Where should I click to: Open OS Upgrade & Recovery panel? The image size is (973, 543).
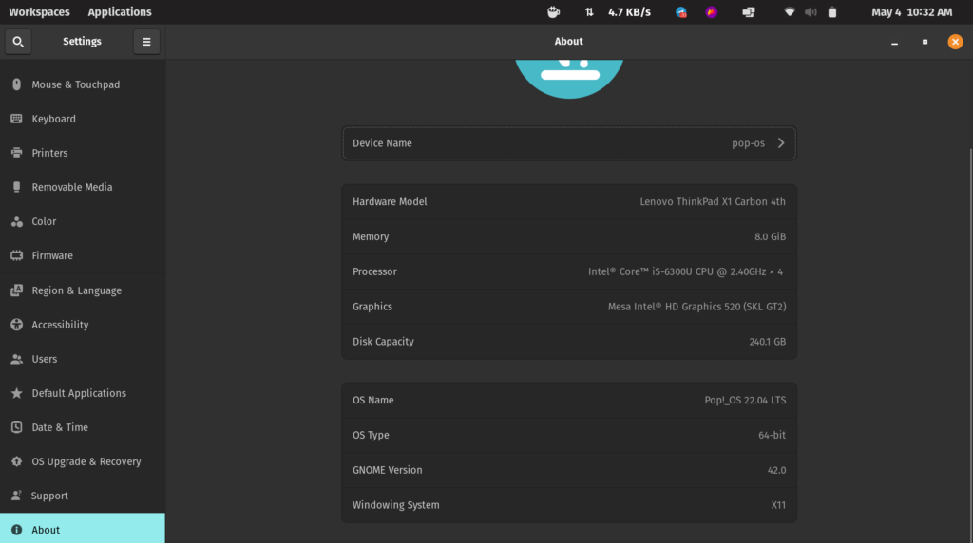point(83,461)
